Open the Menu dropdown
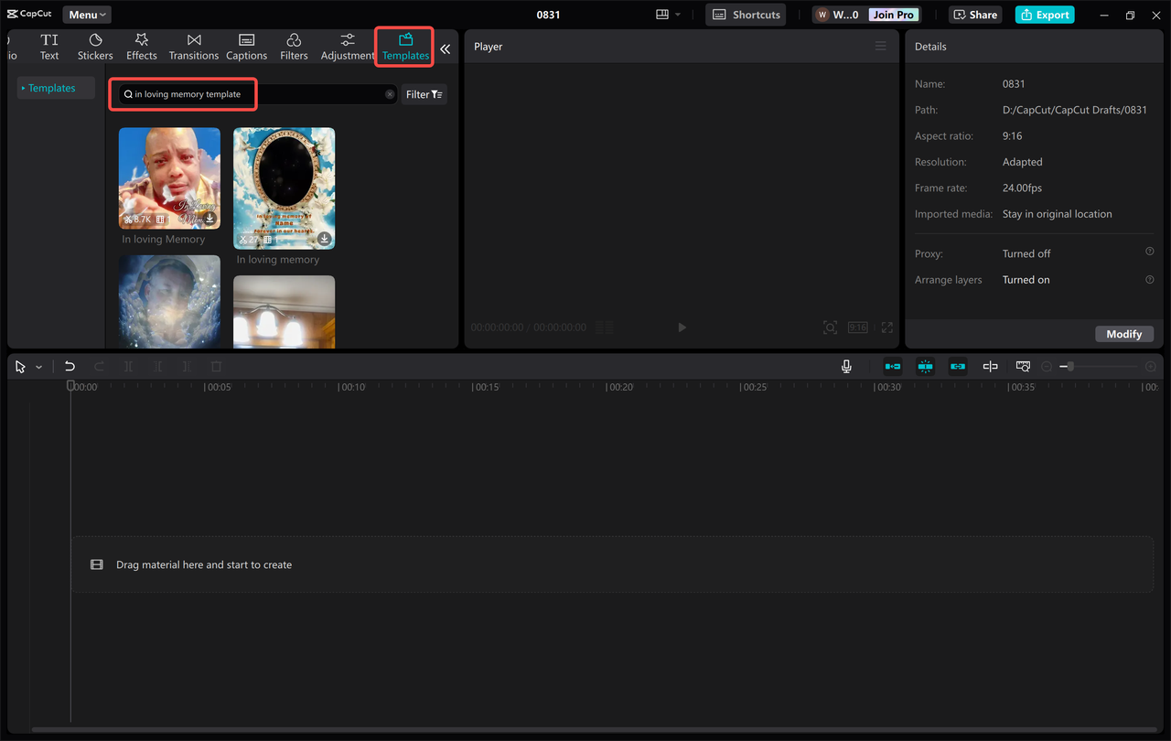Viewport: 1171px width, 741px height. [86, 14]
